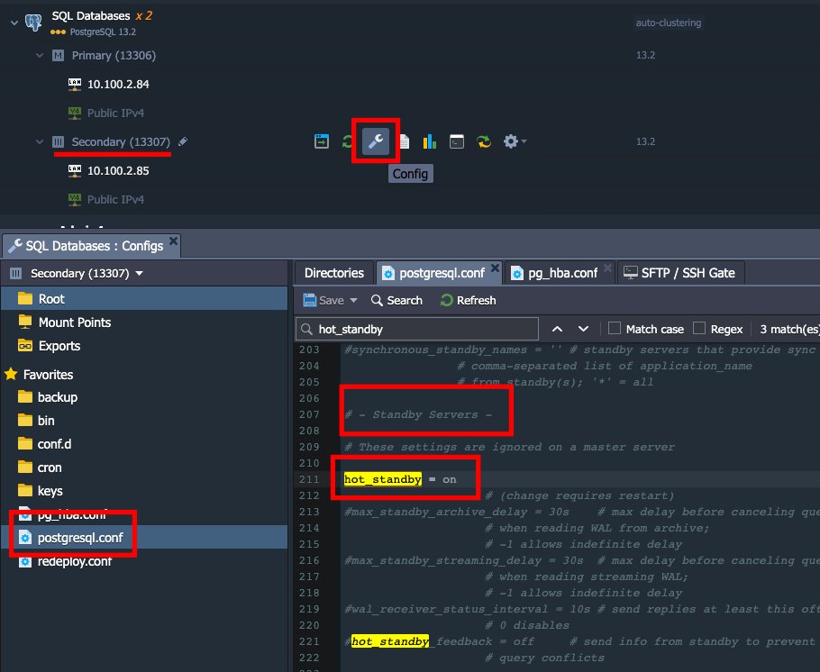Close the pg_hba.conf tab
Image resolution: width=820 pixels, height=672 pixels.
tap(607, 268)
